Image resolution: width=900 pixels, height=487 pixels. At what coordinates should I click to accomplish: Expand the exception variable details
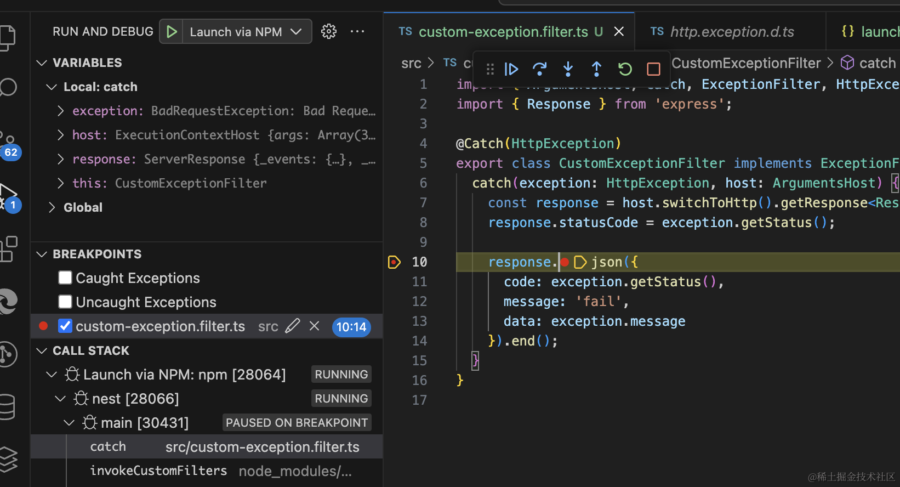pyautogui.click(x=61, y=111)
